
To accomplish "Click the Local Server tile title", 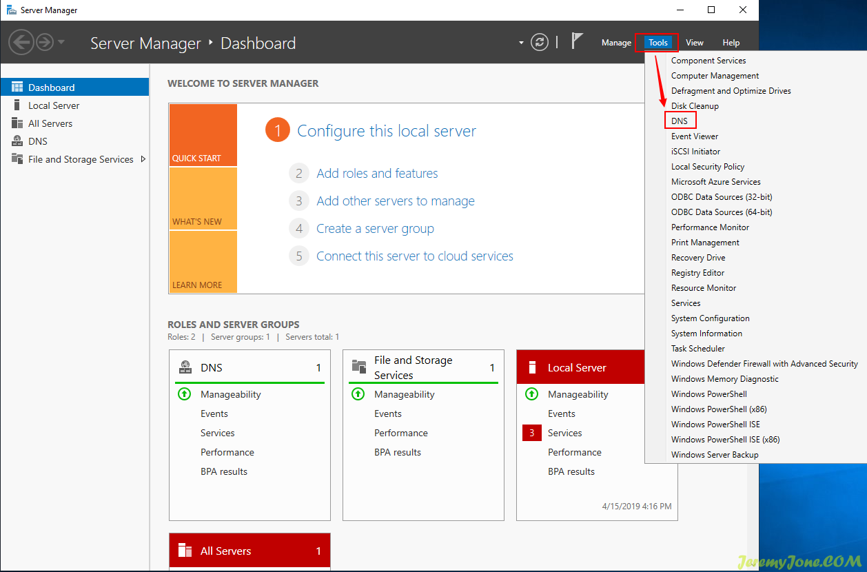I will [x=577, y=368].
